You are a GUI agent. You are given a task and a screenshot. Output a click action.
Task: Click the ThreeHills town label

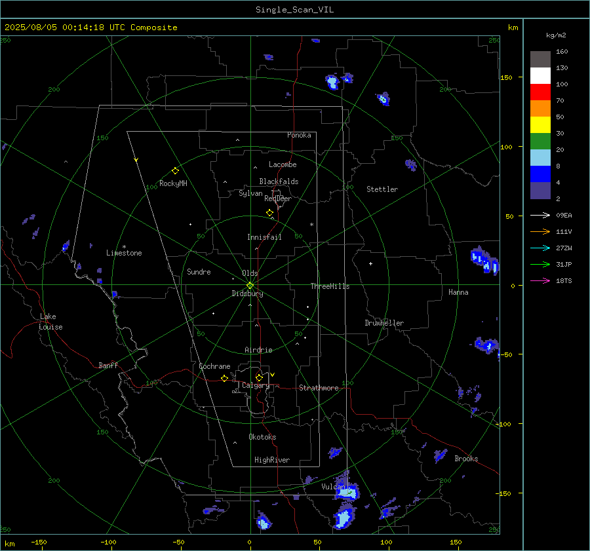(x=330, y=286)
